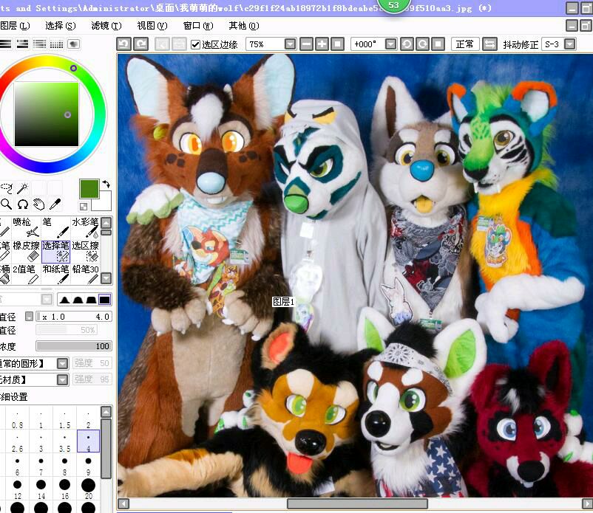Open the 75% zoom level dropdown
The image size is (593, 513).
(290, 44)
